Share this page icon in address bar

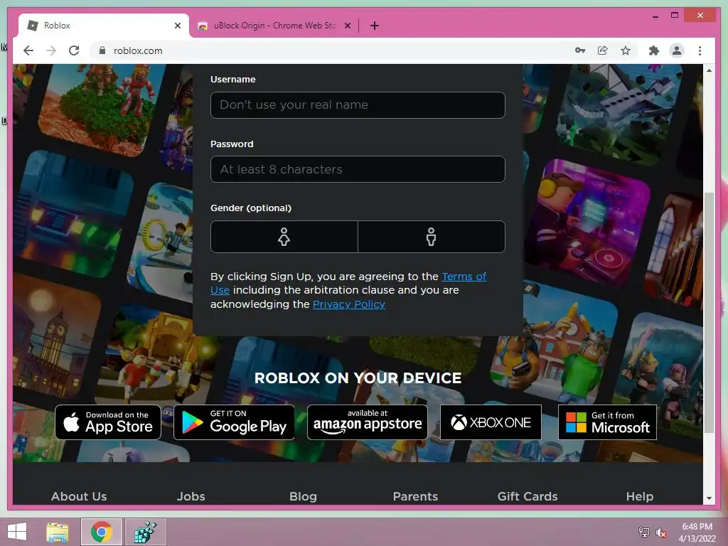click(603, 50)
